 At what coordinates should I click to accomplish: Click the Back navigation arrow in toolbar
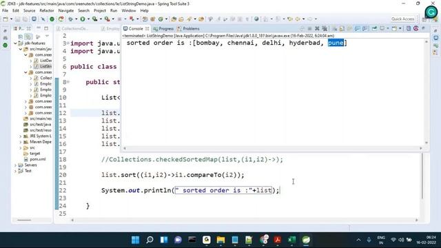(x=298, y=19)
